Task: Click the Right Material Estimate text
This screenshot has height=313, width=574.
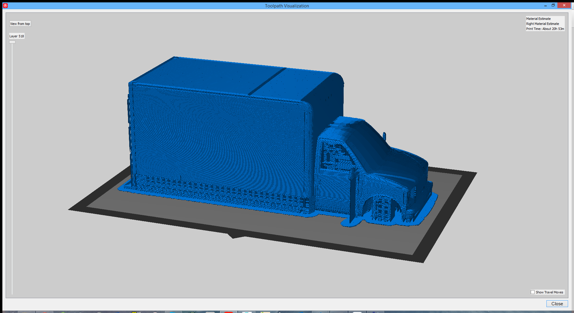Action: tap(543, 24)
